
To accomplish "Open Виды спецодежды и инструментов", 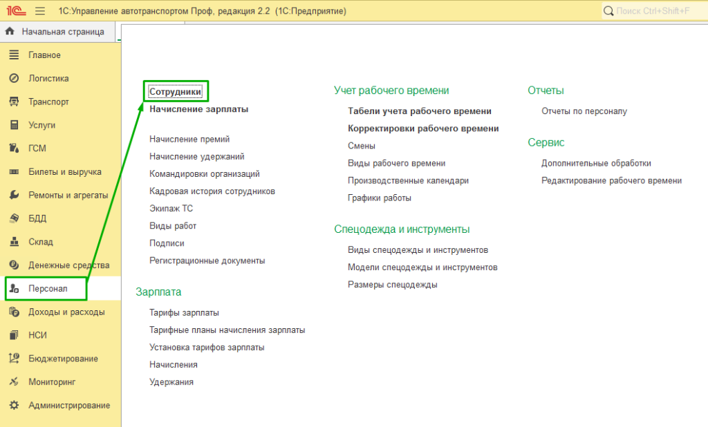I will point(418,249).
